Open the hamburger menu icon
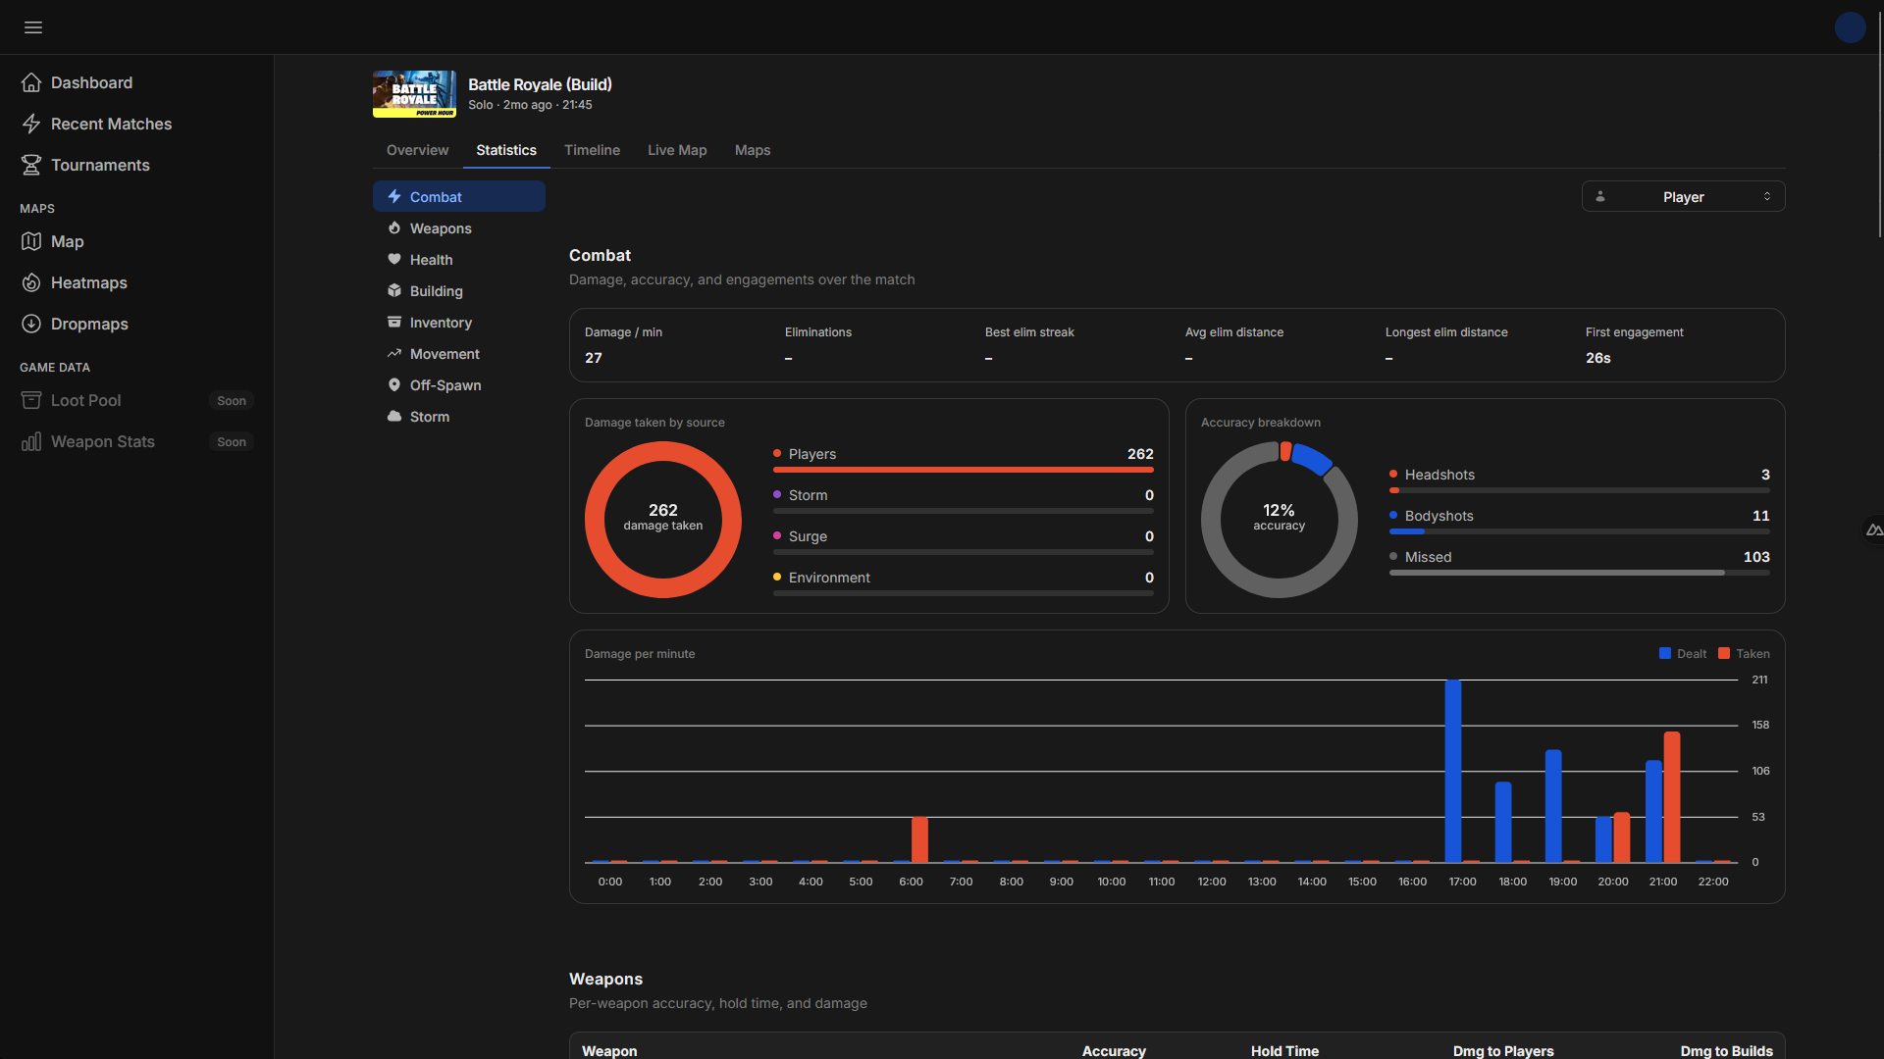 tap(33, 27)
